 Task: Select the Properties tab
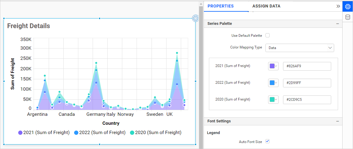(221, 6)
